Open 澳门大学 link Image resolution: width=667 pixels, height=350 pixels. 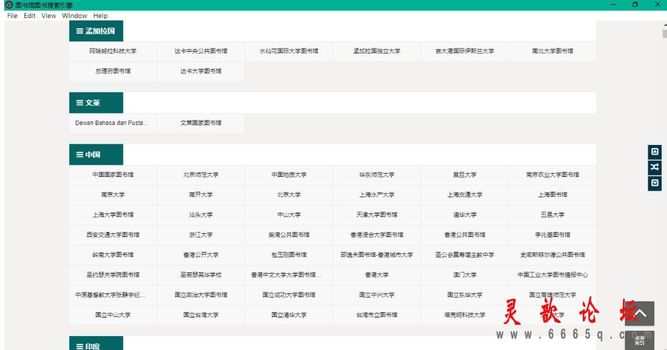[465, 275]
